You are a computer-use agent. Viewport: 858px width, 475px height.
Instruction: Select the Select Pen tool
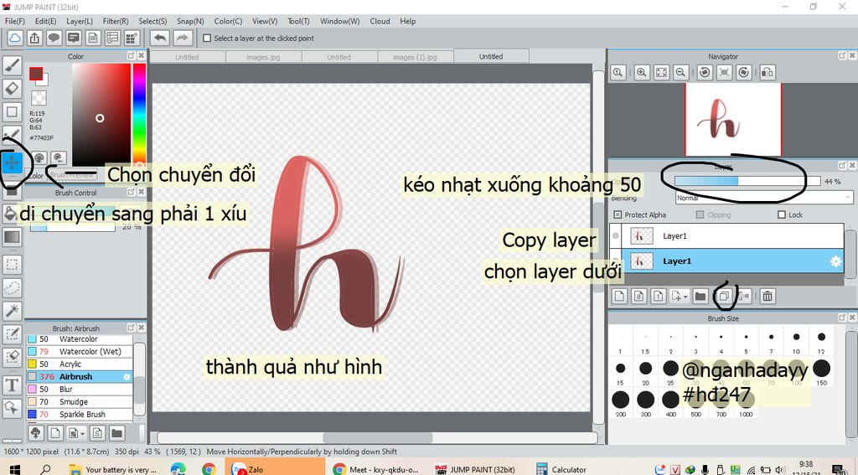pos(12,333)
